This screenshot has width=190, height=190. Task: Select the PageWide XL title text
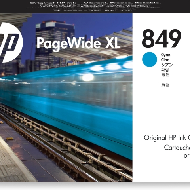point(78,43)
